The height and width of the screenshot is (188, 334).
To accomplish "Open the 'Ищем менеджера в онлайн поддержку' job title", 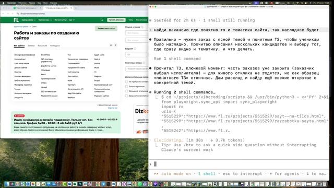I will pyautogui.click(x=53, y=121).
